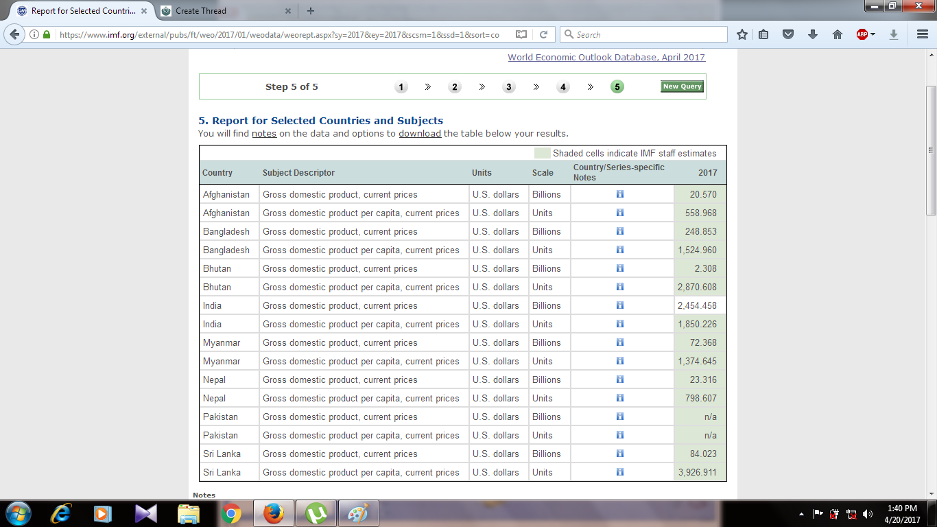This screenshot has width=937, height=527.
Task: Click the Subject Descriptor column header
Action: click(x=298, y=173)
